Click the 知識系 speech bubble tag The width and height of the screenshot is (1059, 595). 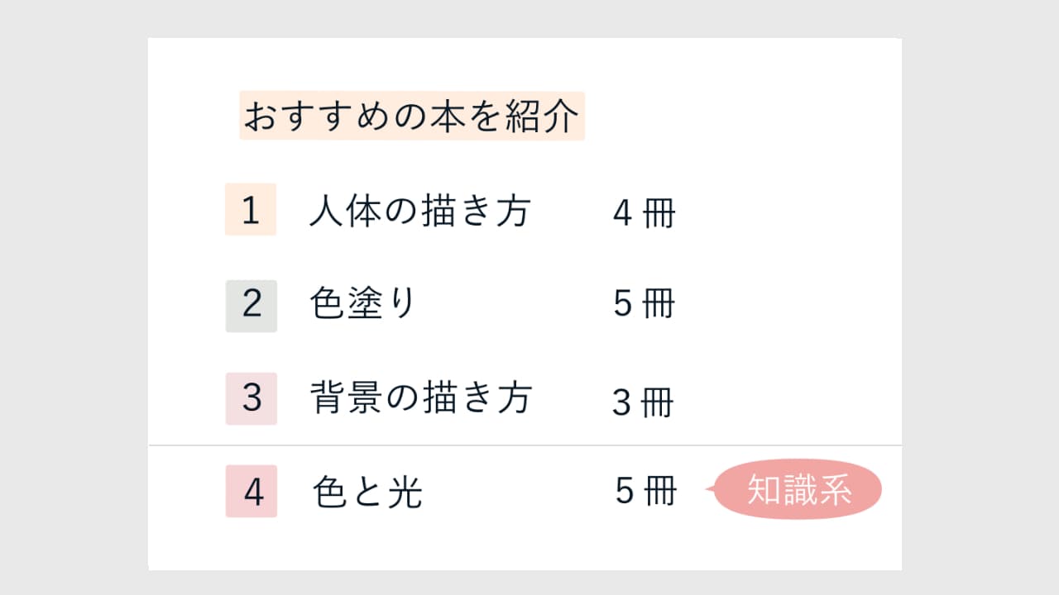tap(798, 489)
